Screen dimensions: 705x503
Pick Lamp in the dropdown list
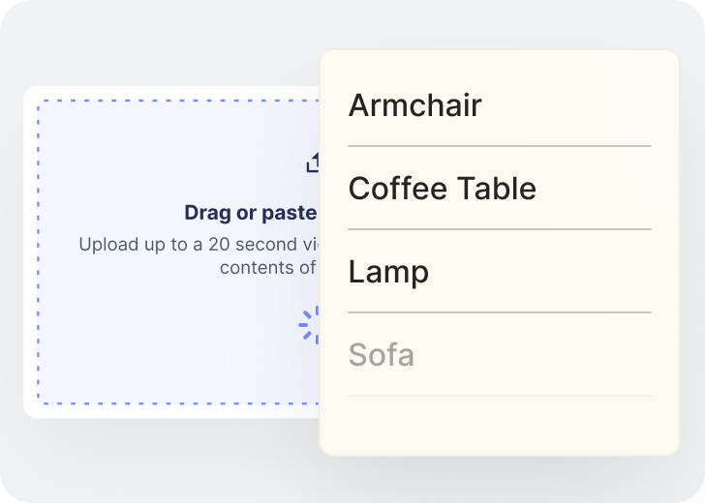tap(388, 272)
